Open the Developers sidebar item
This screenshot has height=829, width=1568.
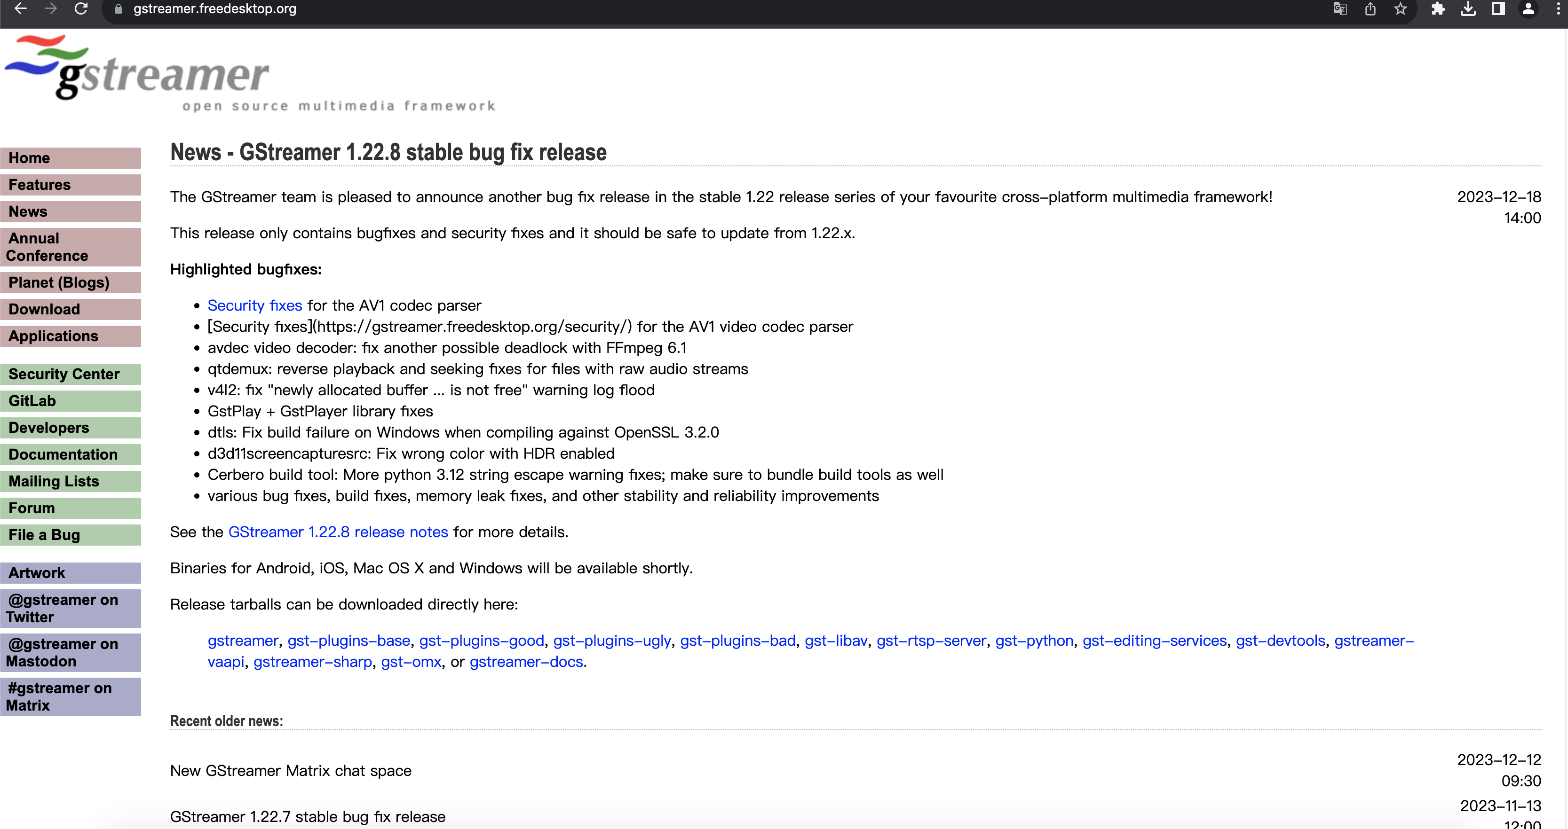pos(71,428)
